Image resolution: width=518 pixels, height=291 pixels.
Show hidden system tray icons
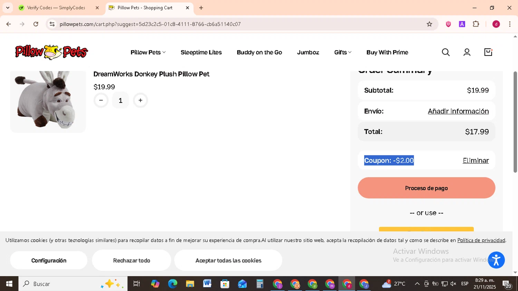[x=417, y=284]
